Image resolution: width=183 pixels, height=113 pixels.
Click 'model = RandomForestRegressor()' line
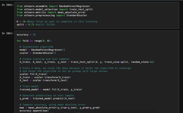(42, 50)
